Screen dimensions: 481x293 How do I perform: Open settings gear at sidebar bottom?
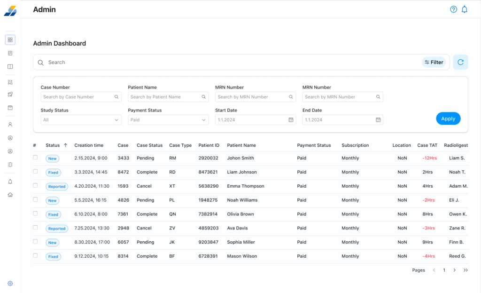(x=10, y=284)
